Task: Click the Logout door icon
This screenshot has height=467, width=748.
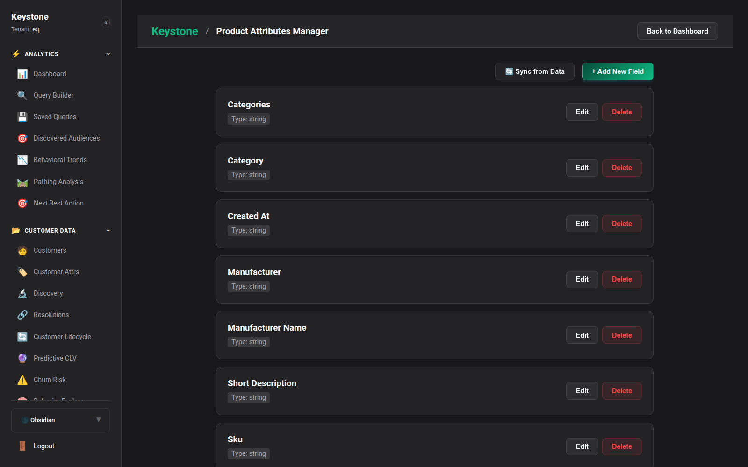Action: click(22, 446)
